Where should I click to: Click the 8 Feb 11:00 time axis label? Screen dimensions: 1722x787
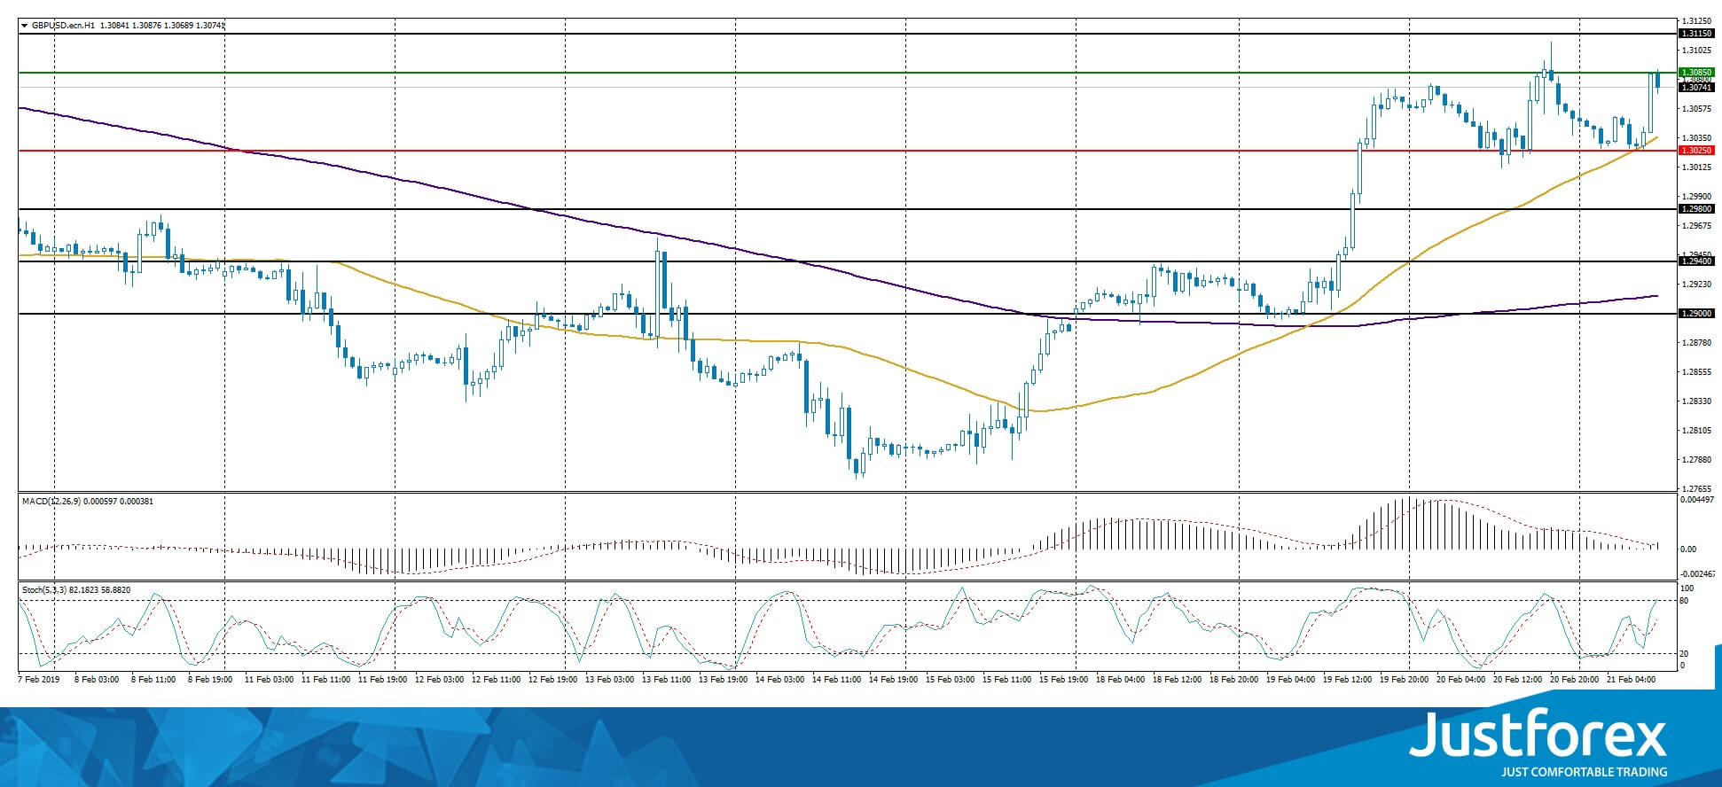pyautogui.click(x=153, y=680)
